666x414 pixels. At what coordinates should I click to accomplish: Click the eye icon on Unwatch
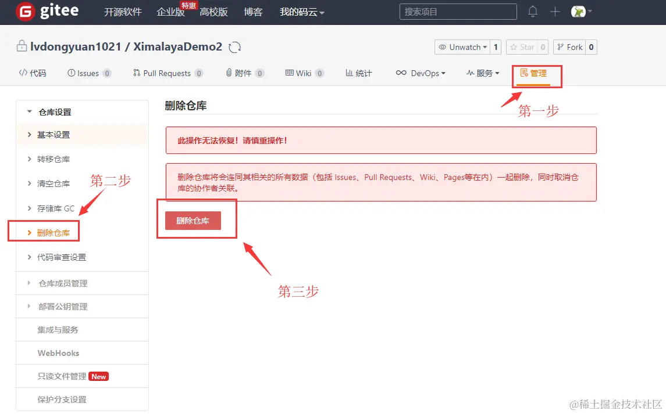coord(442,47)
